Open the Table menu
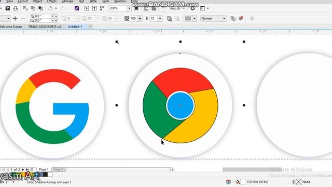Image resolution: width=332 pixels, height=187 pixels. click(x=93, y=1)
